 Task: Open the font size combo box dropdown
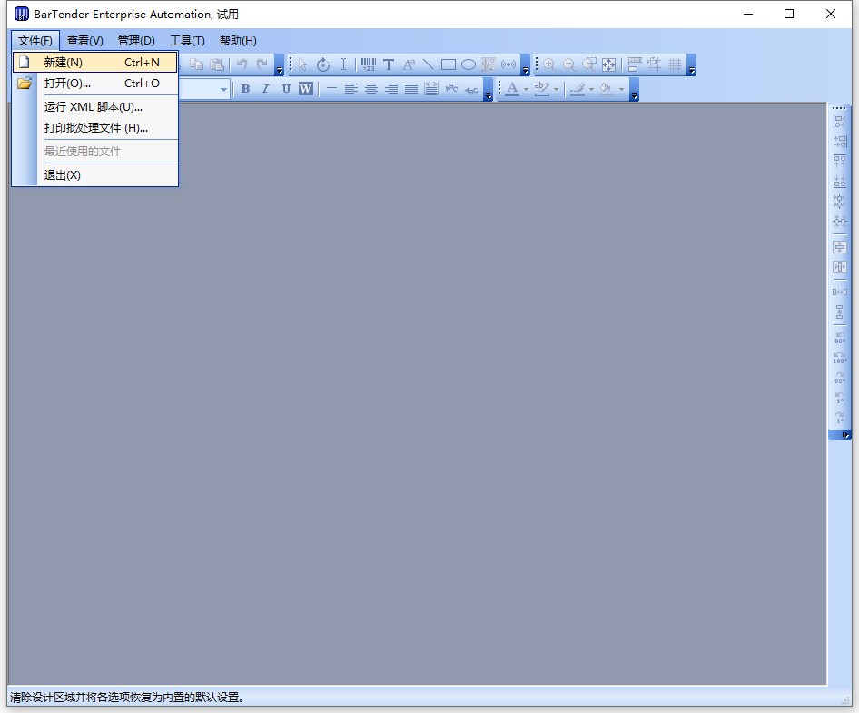pyautogui.click(x=223, y=89)
